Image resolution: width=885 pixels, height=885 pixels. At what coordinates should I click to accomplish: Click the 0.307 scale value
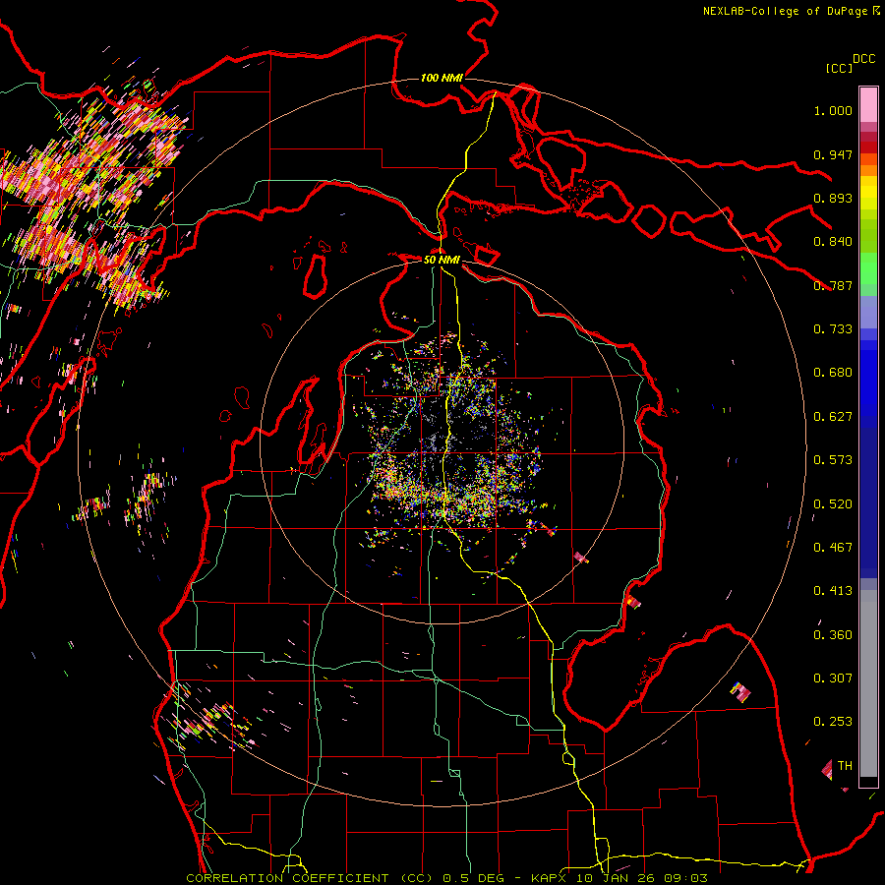pyautogui.click(x=833, y=678)
